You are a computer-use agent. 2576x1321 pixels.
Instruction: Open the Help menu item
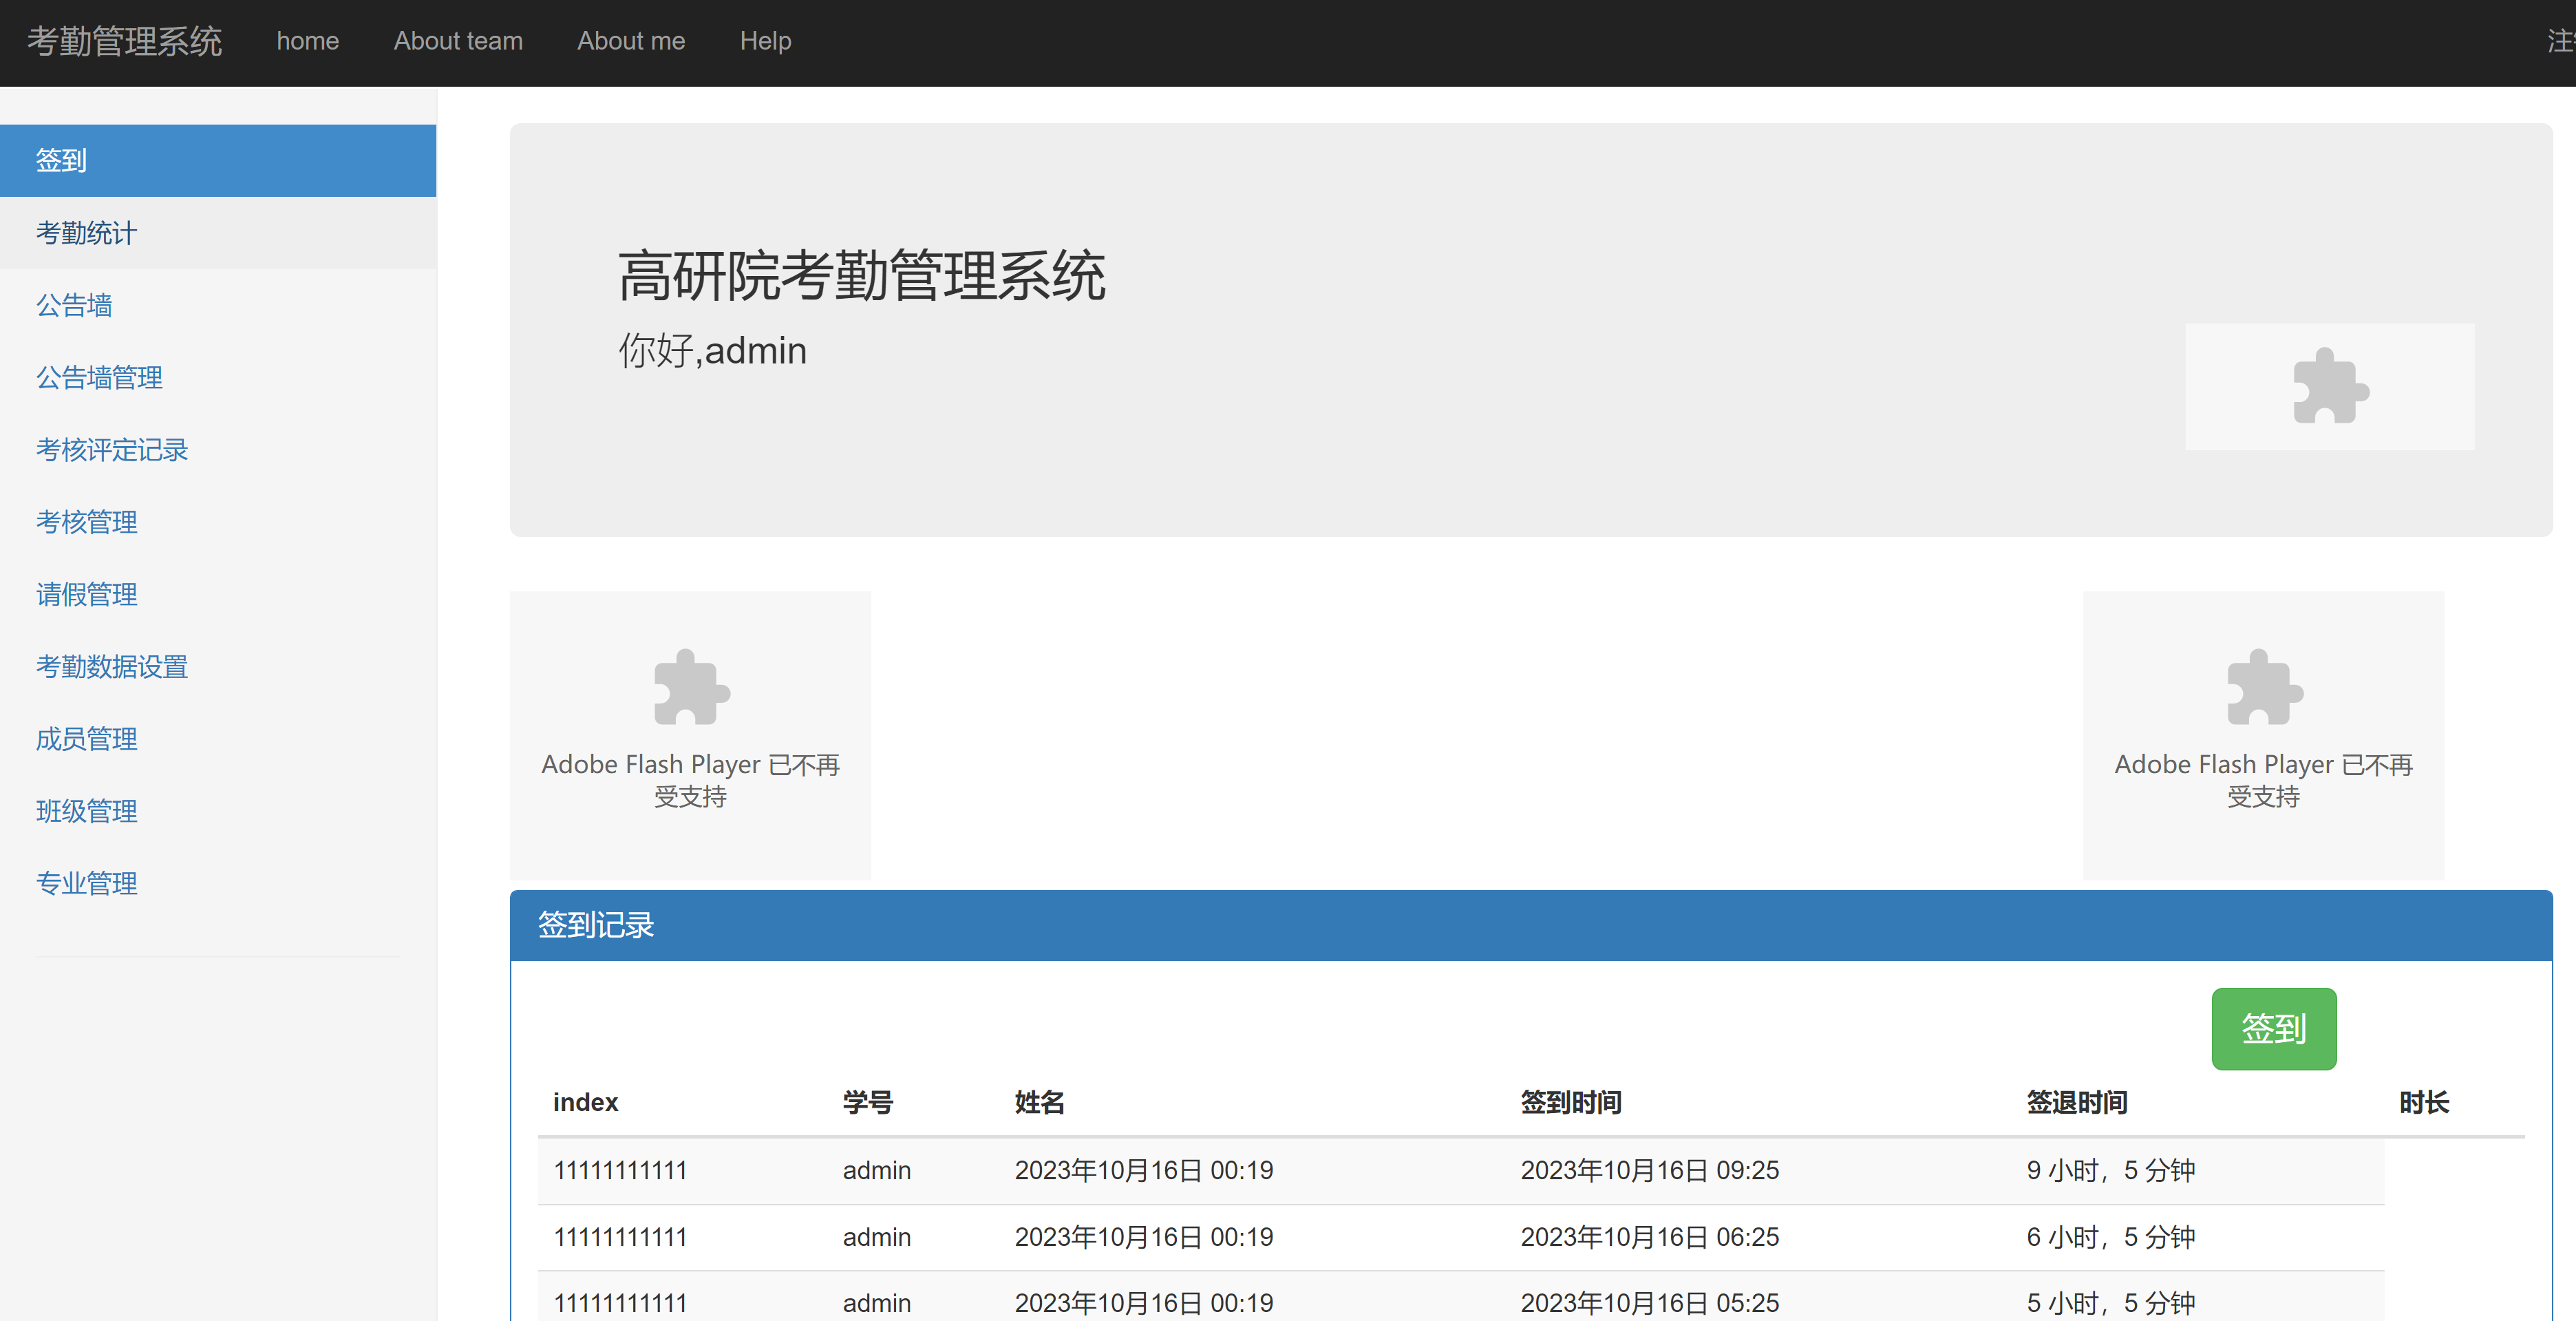pos(765,41)
